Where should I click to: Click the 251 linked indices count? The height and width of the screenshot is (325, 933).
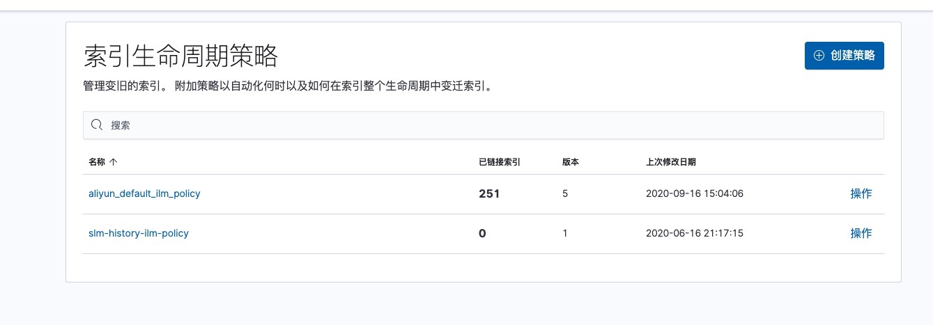click(x=489, y=193)
